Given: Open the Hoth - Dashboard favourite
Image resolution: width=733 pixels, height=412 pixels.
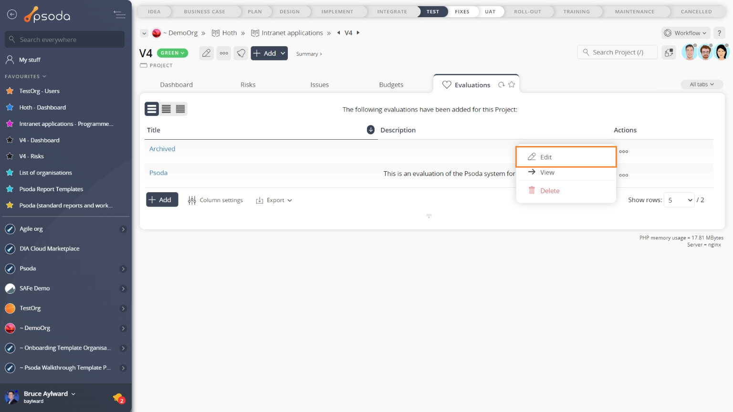Looking at the screenshot, I should 42,107.
